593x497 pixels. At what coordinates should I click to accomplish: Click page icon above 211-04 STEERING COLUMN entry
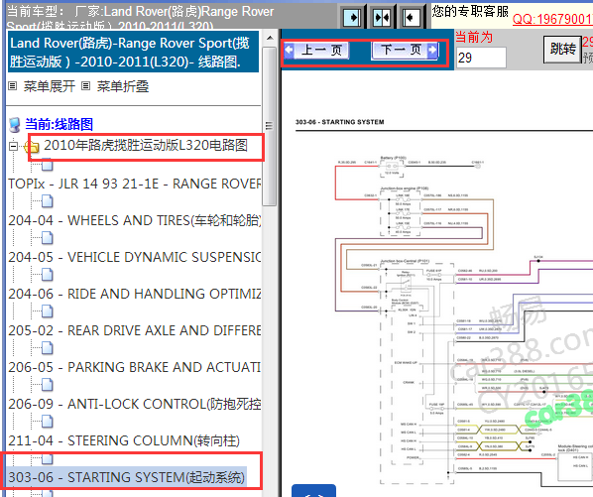coord(48,422)
